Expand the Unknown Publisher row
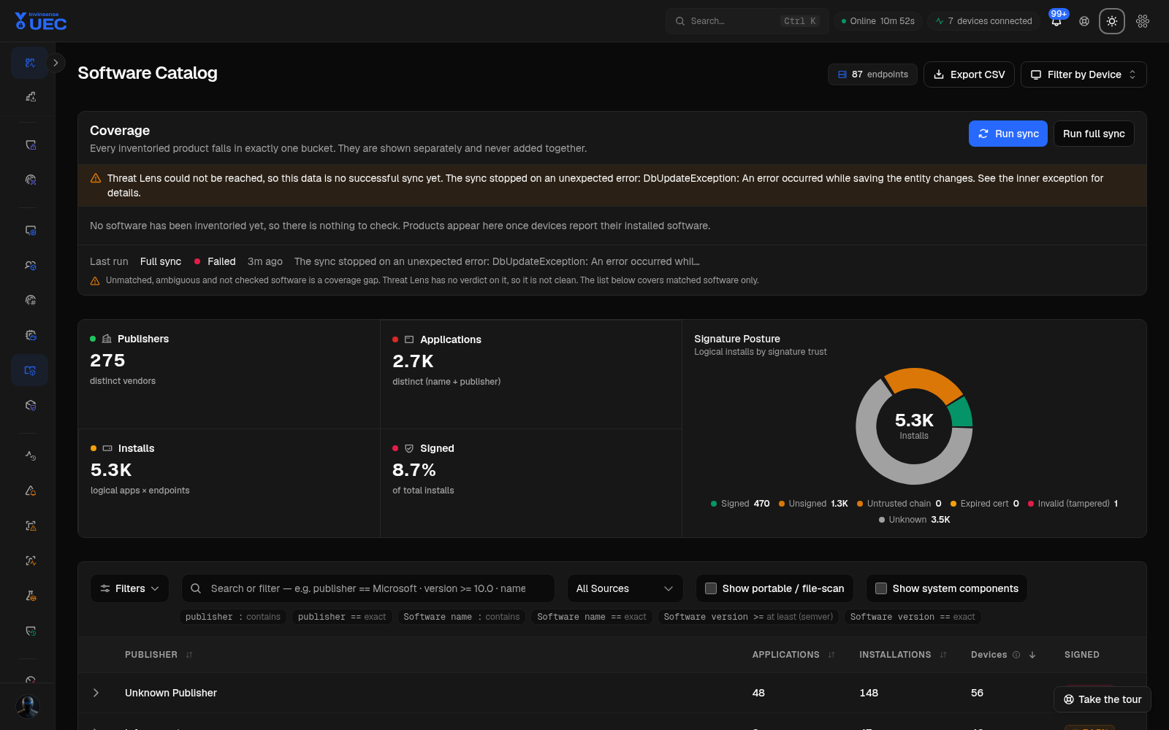Viewport: 1169px width, 730px height. click(x=96, y=693)
